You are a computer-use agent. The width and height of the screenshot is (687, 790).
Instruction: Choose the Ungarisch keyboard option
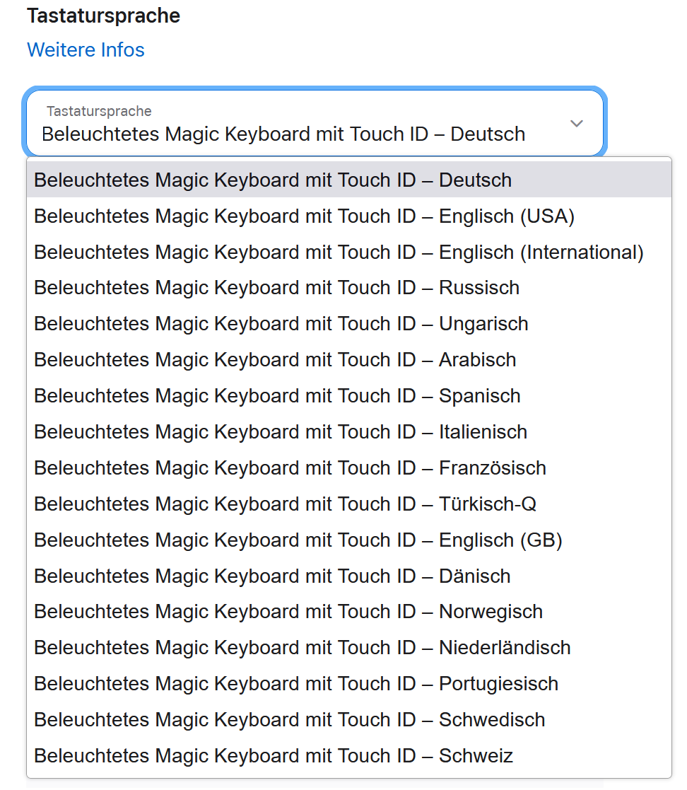(349, 324)
